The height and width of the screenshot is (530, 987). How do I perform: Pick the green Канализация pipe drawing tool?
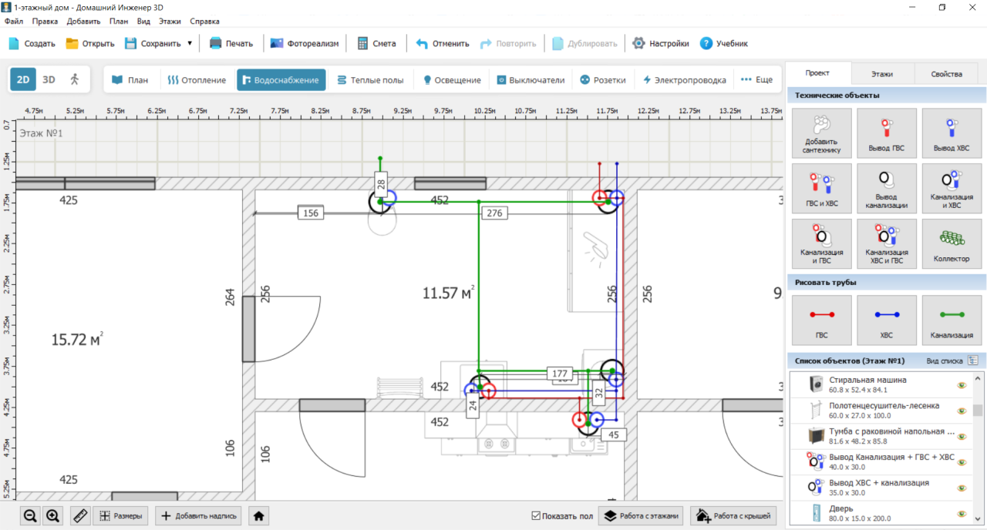coord(952,320)
